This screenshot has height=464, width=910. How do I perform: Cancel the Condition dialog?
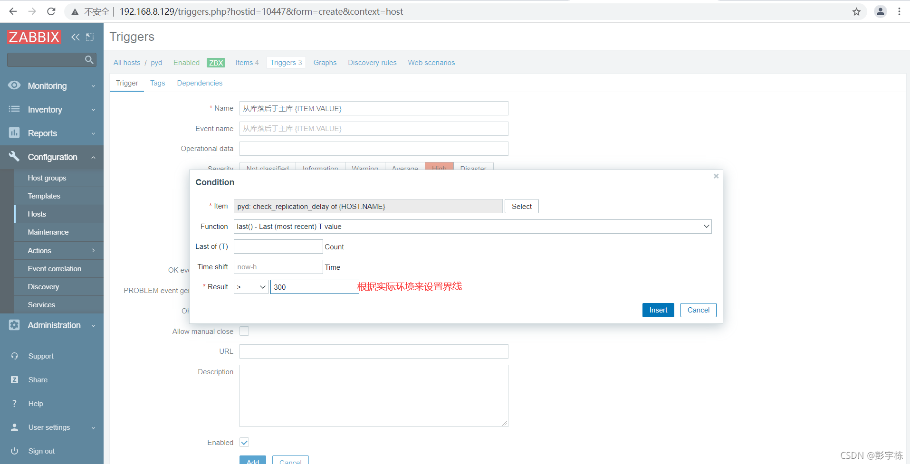point(698,310)
